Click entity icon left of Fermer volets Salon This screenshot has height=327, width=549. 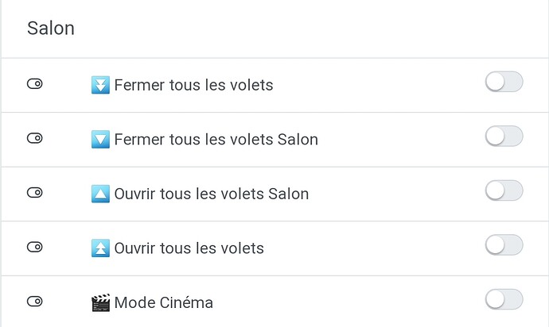(x=34, y=138)
